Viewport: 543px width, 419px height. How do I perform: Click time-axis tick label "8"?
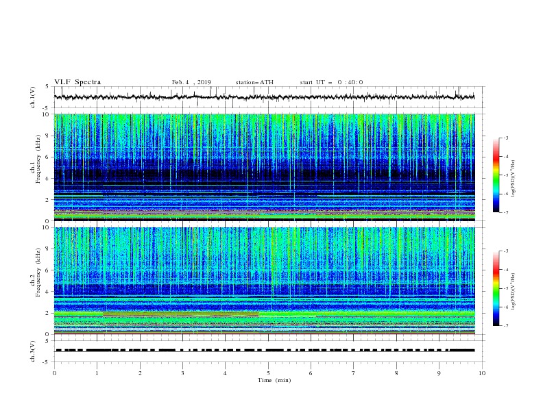pos(396,373)
